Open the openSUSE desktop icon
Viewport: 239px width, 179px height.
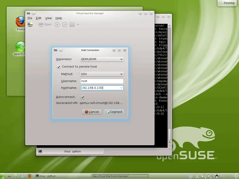[20, 48]
